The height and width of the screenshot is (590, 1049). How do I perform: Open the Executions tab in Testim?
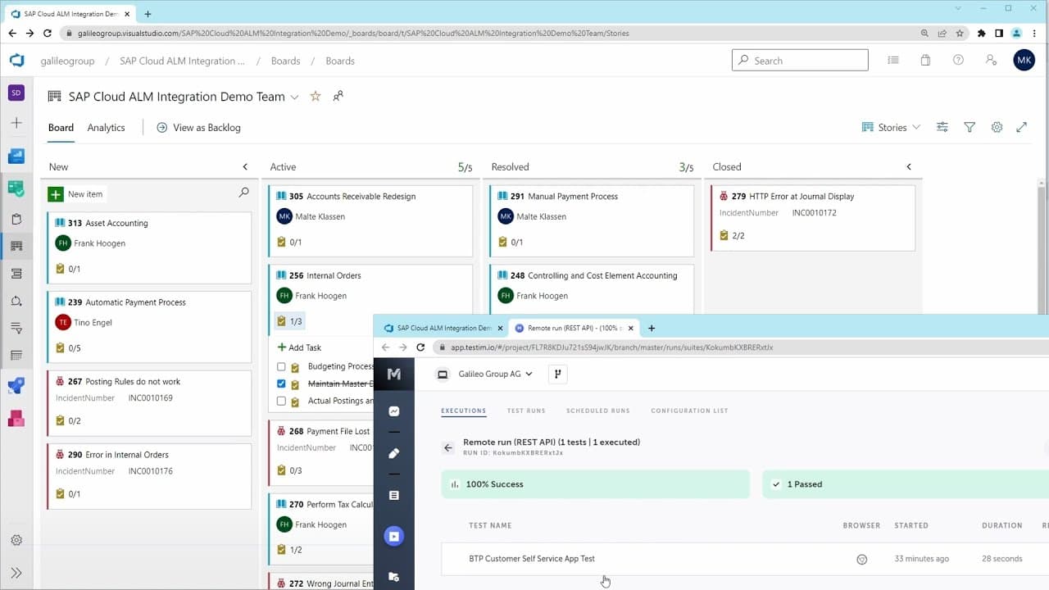click(464, 411)
